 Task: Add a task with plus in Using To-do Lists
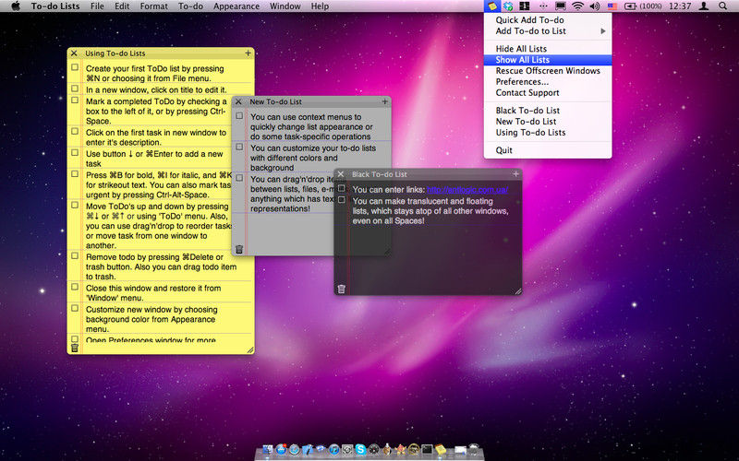pyautogui.click(x=248, y=53)
